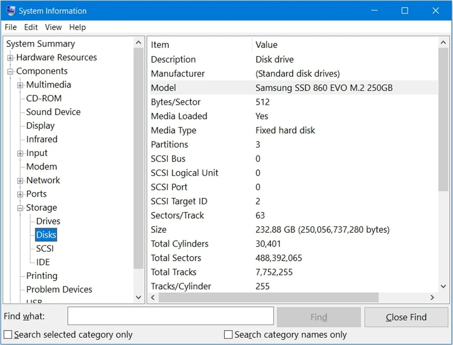Select the Storage tree label

click(x=42, y=208)
